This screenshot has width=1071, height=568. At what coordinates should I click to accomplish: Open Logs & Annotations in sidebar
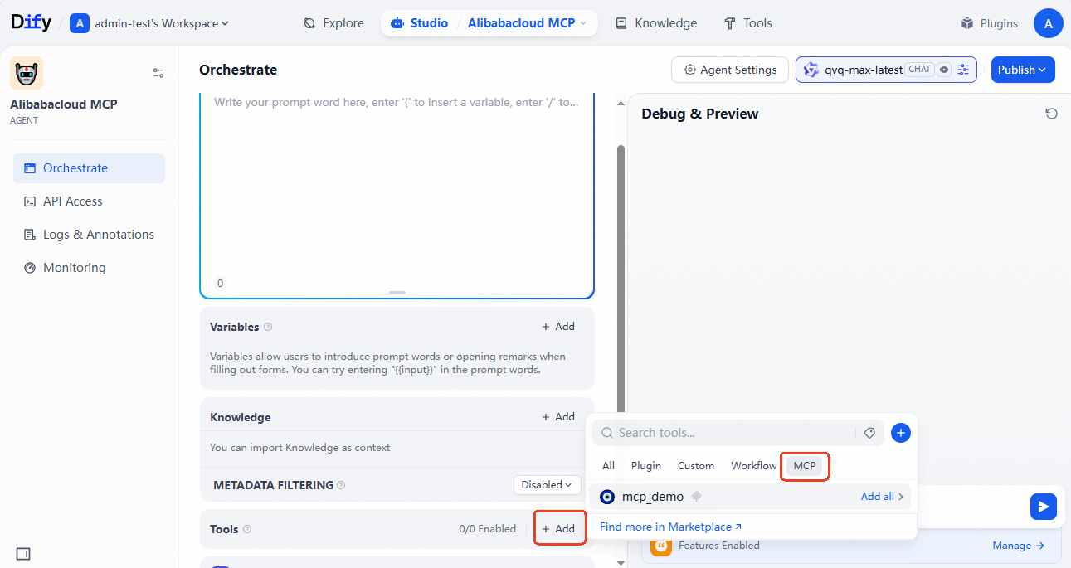pyautogui.click(x=89, y=235)
